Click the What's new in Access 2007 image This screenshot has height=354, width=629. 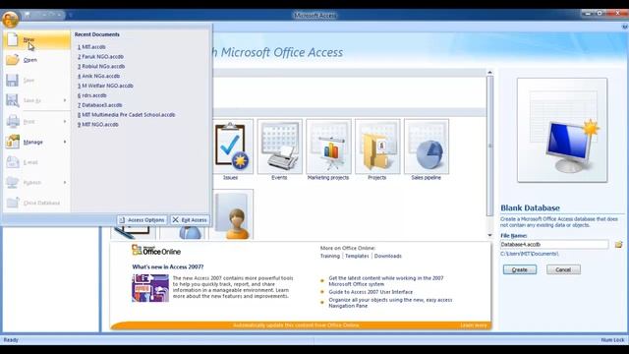[x=150, y=288]
